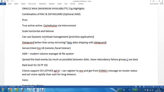The image size is (164, 92).
Task: Switch to Read Mode view icon
Action: [136, 87]
